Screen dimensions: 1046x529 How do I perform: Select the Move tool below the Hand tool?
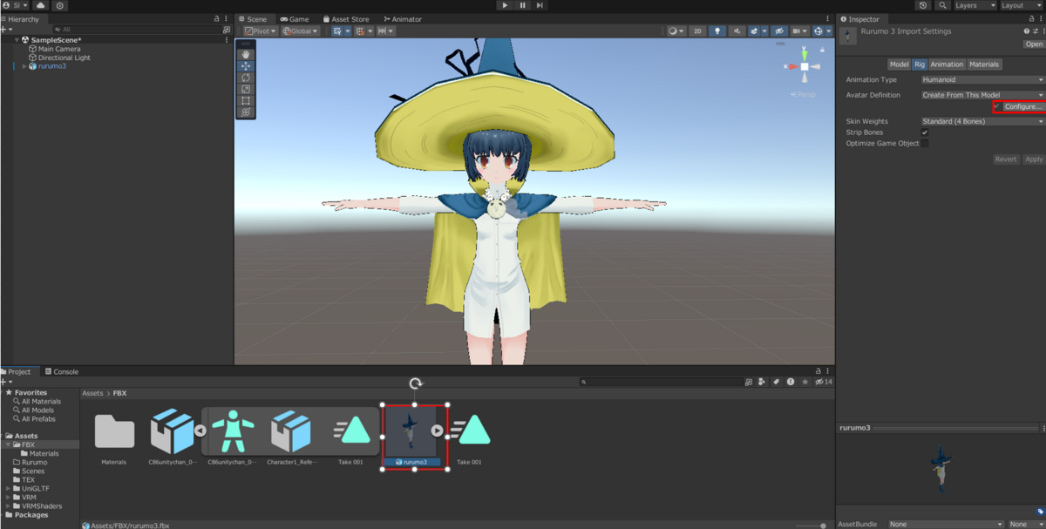247,65
